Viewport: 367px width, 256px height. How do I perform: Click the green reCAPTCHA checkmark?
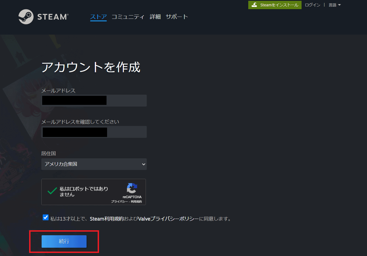click(52, 191)
